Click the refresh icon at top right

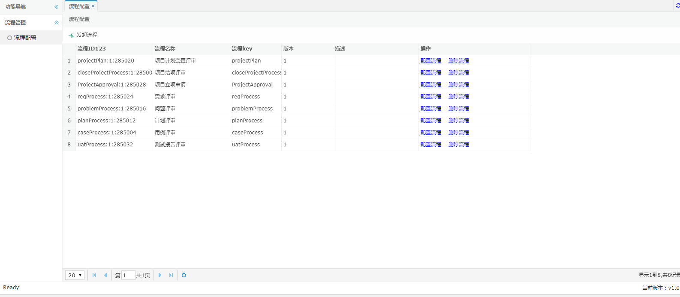[677, 6]
